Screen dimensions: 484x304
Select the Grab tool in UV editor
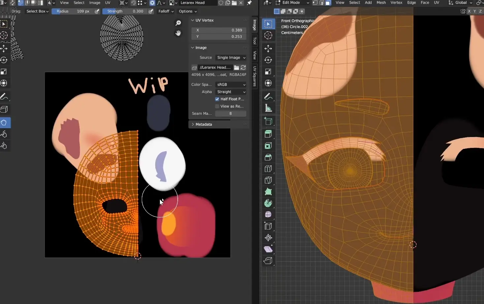(4, 123)
